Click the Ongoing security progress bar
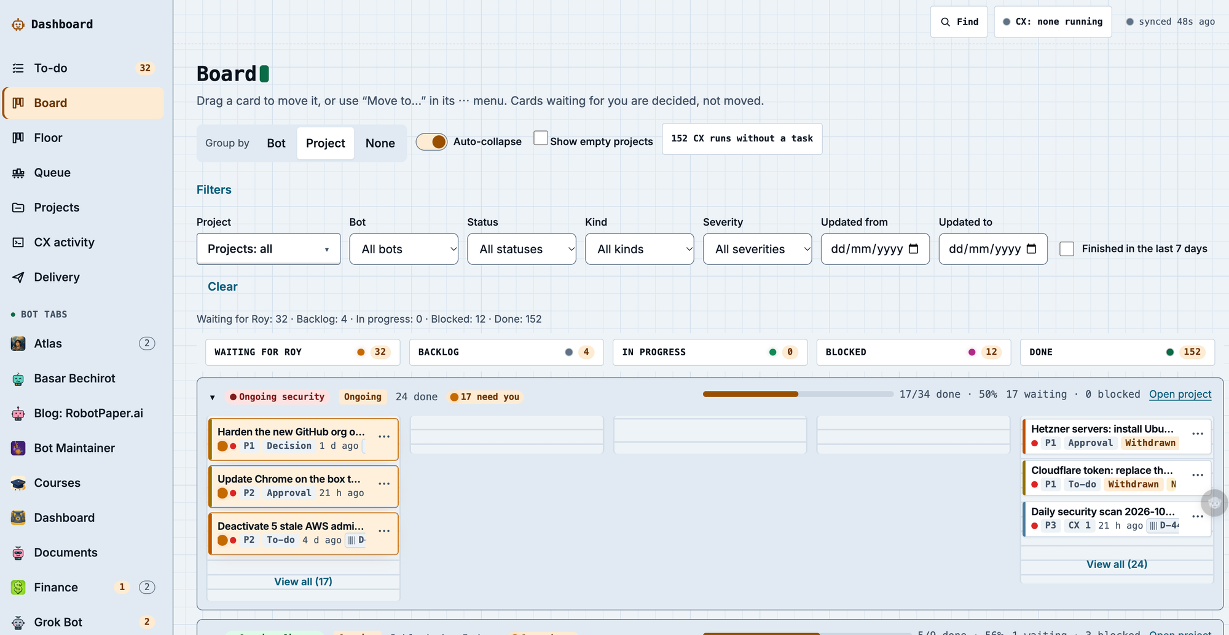The width and height of the screenshot is (1229, 635). [798, 394]
